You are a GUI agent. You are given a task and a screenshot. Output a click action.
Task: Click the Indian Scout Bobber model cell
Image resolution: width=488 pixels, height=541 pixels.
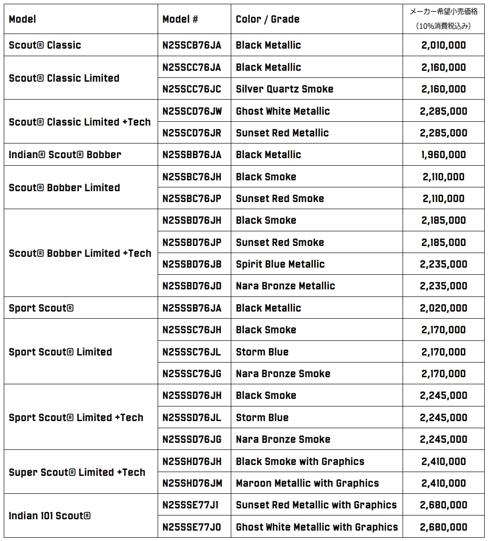[81, 154]
